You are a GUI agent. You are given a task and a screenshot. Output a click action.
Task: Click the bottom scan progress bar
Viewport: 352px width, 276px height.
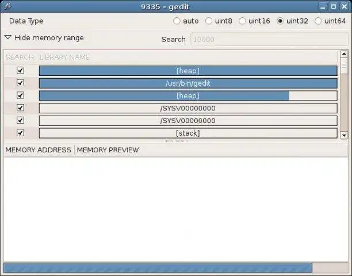coord(176,268)
